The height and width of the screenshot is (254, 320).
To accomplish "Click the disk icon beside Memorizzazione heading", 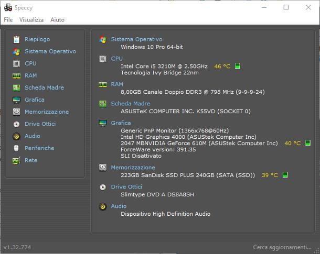I will 103,168.
